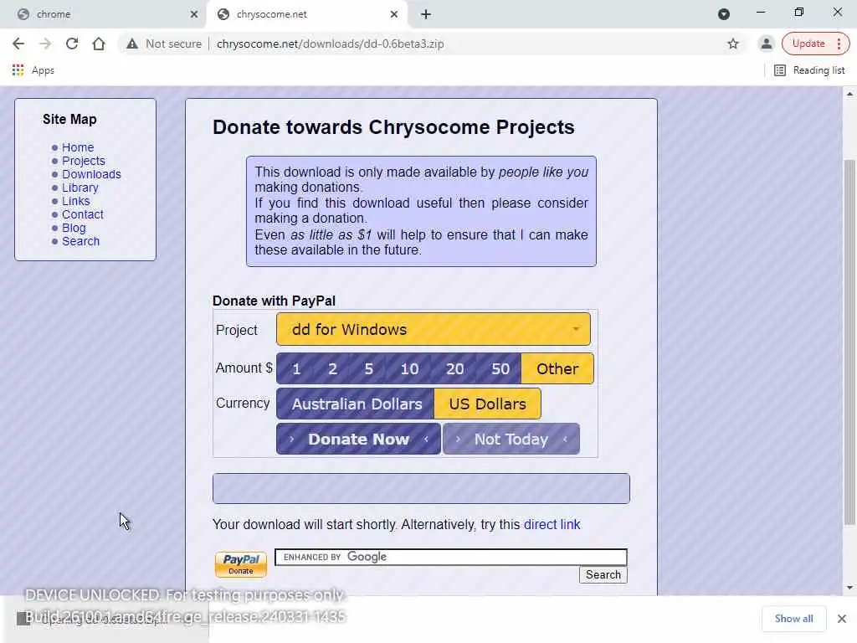Select donation amount 50
This screenshot has height=643, width=857.
click(x=500, y=368)
